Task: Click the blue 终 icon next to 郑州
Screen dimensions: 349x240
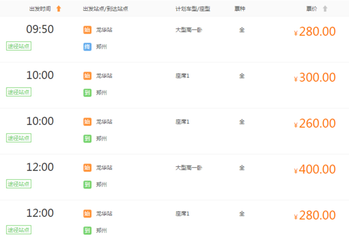Action: point(87,46)
